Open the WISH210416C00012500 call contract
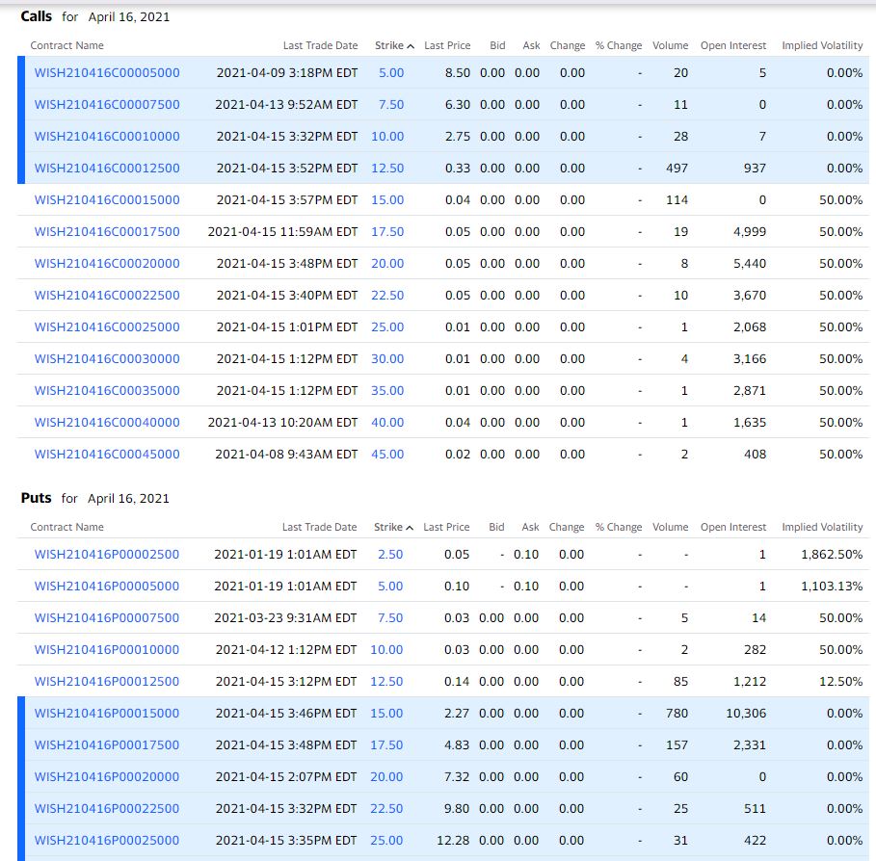 pos(107,168)
